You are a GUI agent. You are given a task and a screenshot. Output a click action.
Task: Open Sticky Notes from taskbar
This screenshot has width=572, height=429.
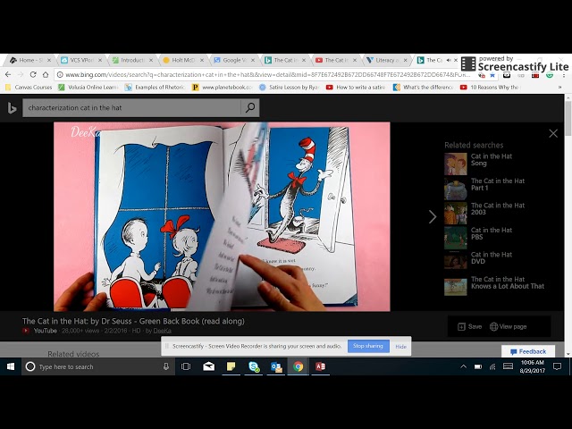pyautogui.click(x=231, y=366)
